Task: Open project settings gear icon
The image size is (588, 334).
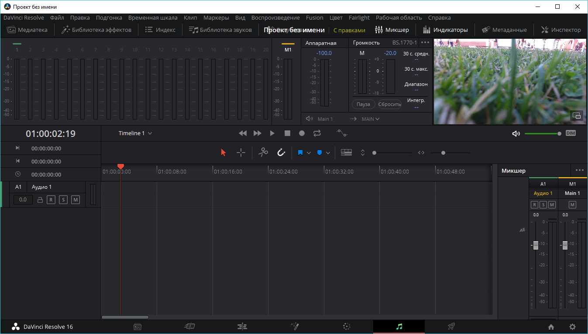Action: 572,327
